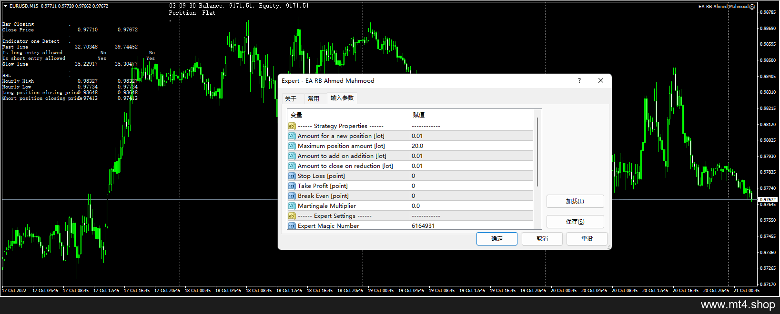Switch to the 关于 tab
The height and width of the screenshot is (314, 780).
(291, 99)
